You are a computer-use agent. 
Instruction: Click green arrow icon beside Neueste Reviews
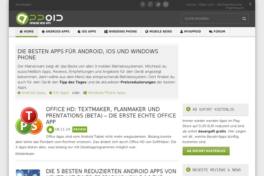188,169
